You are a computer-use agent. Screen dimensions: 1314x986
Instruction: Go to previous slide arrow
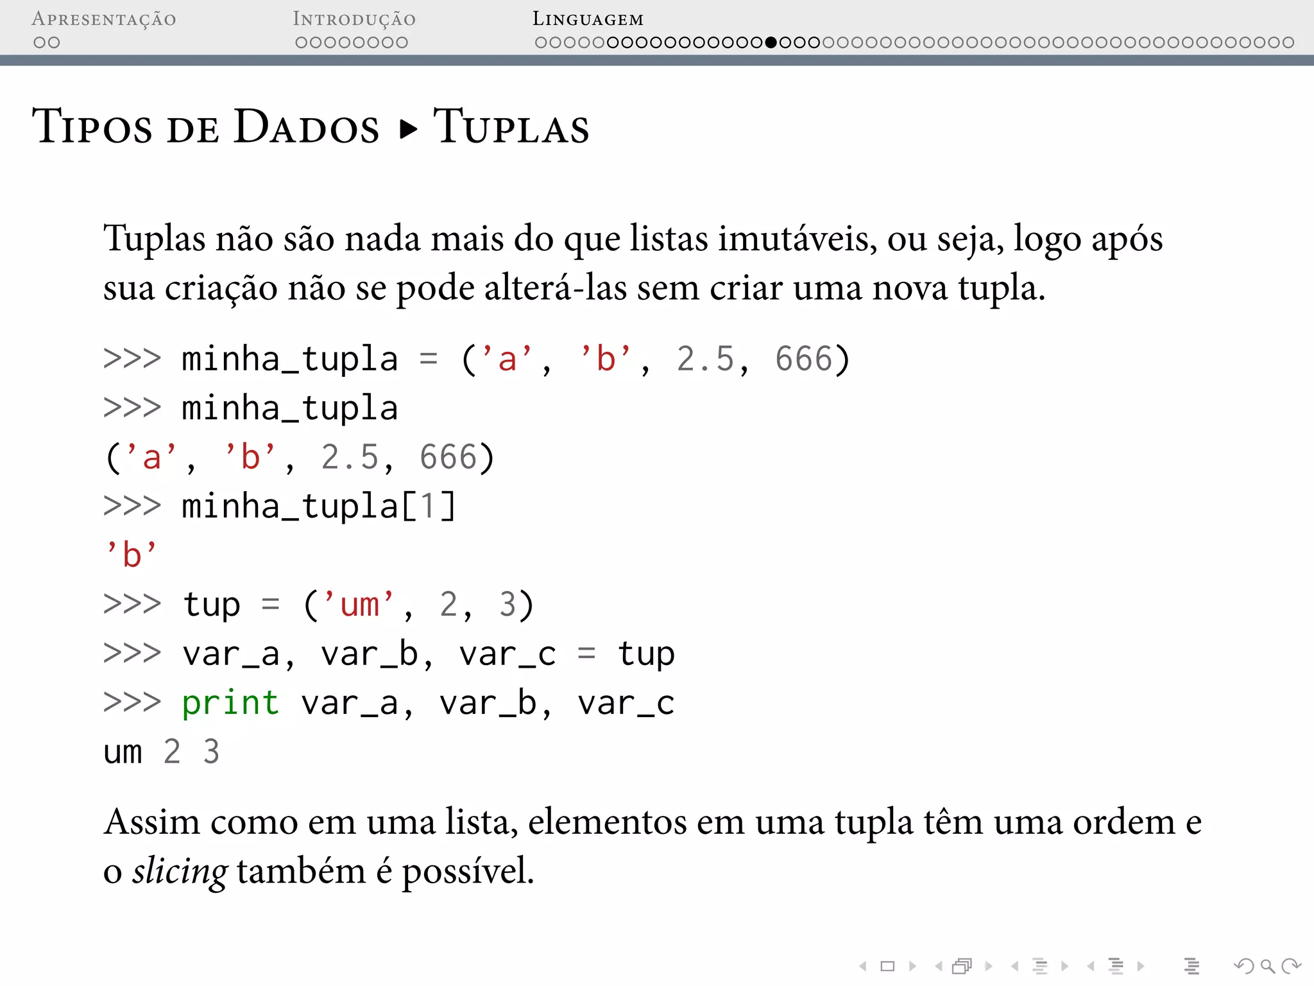pos(864,966)
